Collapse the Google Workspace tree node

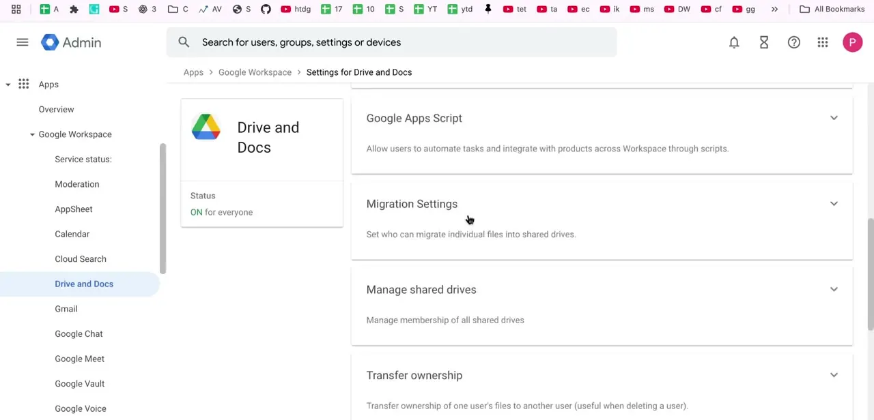[32, 134]
